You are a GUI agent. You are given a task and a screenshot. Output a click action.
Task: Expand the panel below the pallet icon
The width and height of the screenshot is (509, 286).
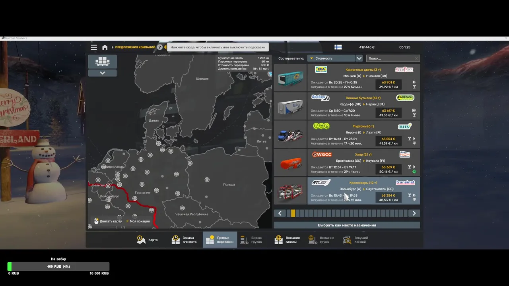[x=103, y=73]
